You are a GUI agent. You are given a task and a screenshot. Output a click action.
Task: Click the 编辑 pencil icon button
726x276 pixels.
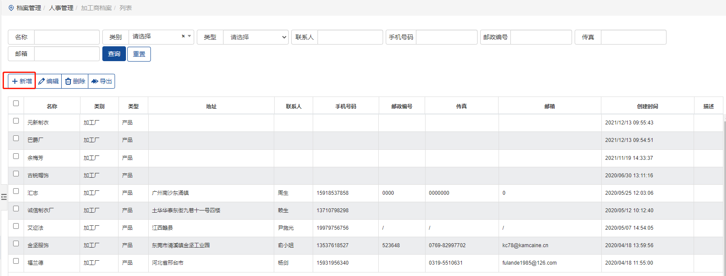[x=49, y=81]
